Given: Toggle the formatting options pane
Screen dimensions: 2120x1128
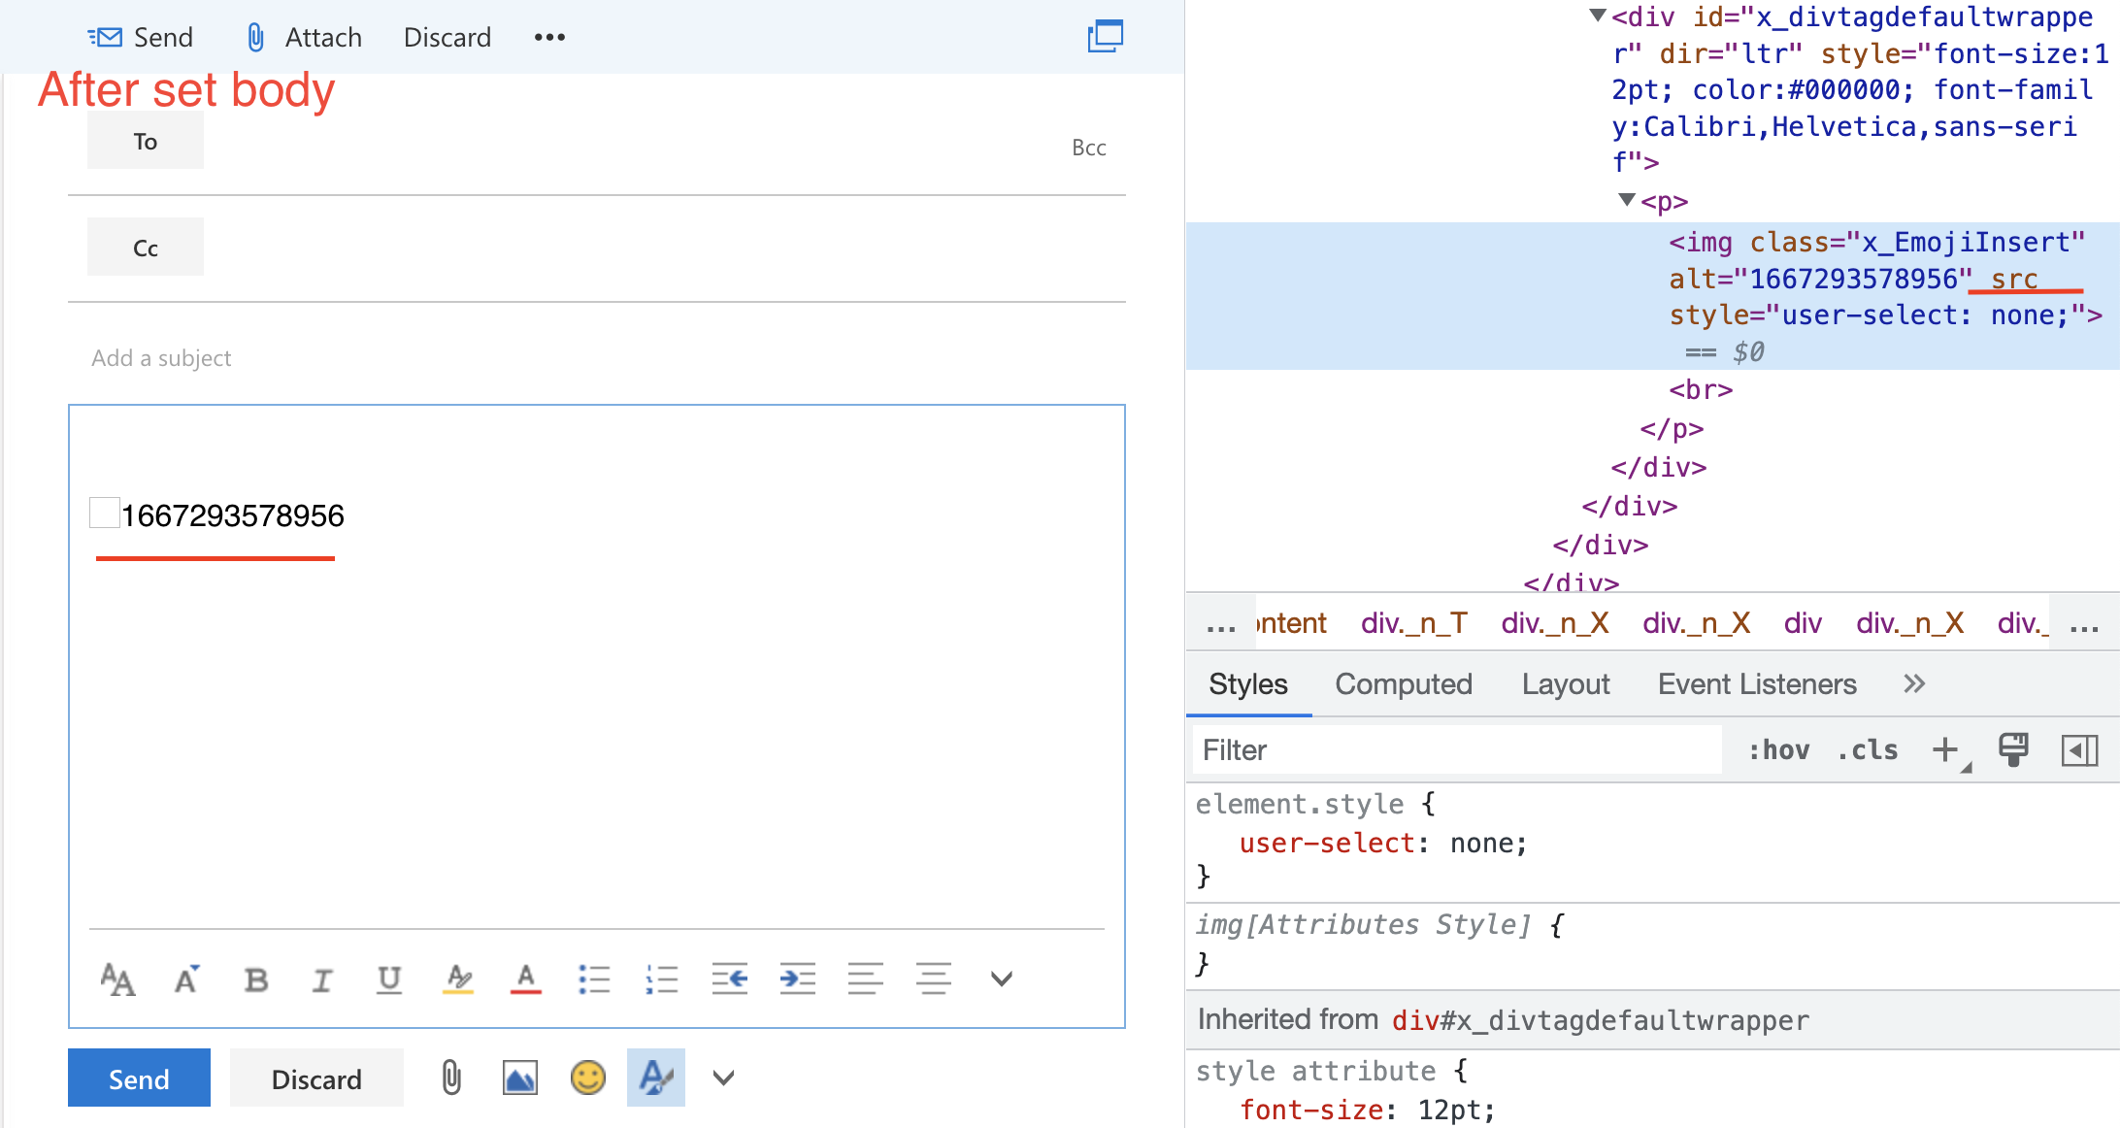Looking at the screenshot, I should coord(655,1078).
